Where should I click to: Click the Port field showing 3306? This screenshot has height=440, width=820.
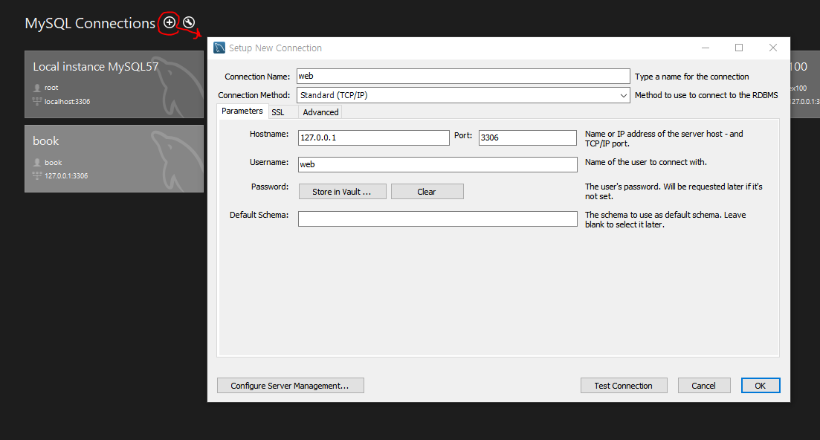[x=527, y=137]
